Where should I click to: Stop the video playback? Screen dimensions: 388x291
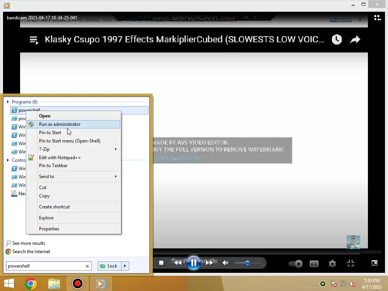pos(161,263)
